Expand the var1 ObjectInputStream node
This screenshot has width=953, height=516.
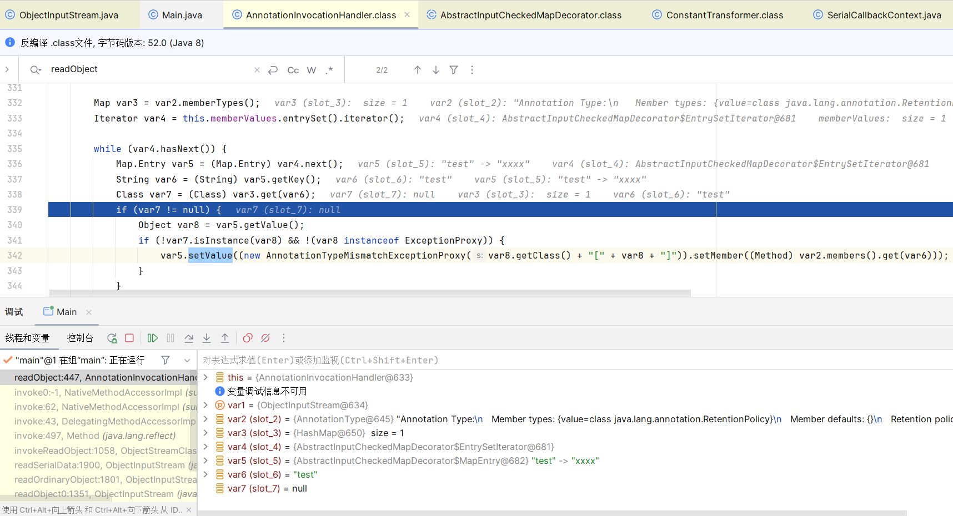[205, 405]
